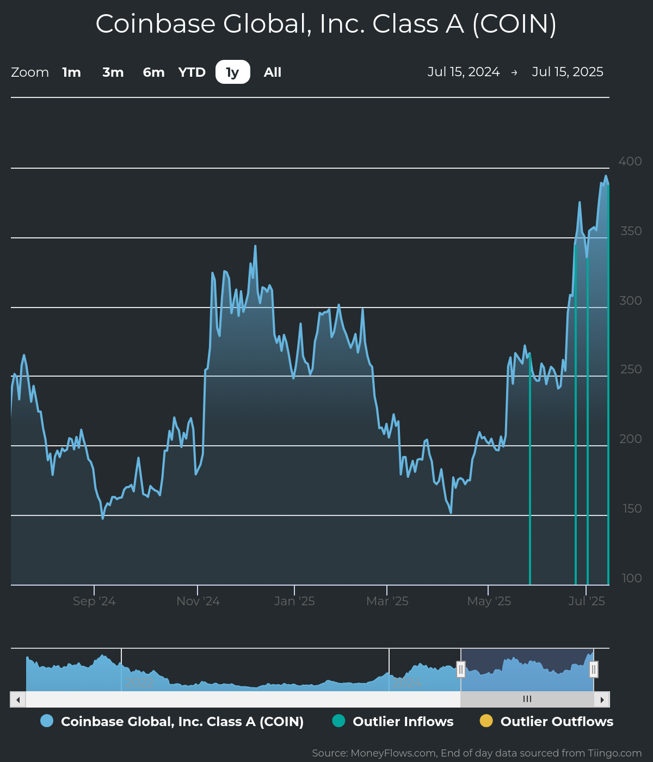Click the navigator left range handle
The image size is (653, 762).
coord(461,669)
